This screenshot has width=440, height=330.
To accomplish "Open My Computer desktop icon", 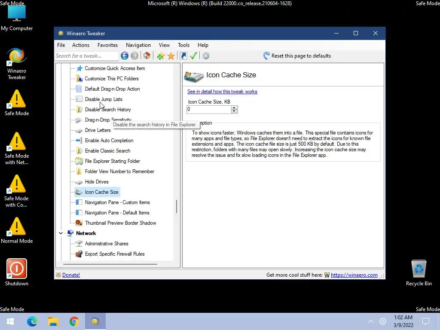I will [x=17, y=17].
